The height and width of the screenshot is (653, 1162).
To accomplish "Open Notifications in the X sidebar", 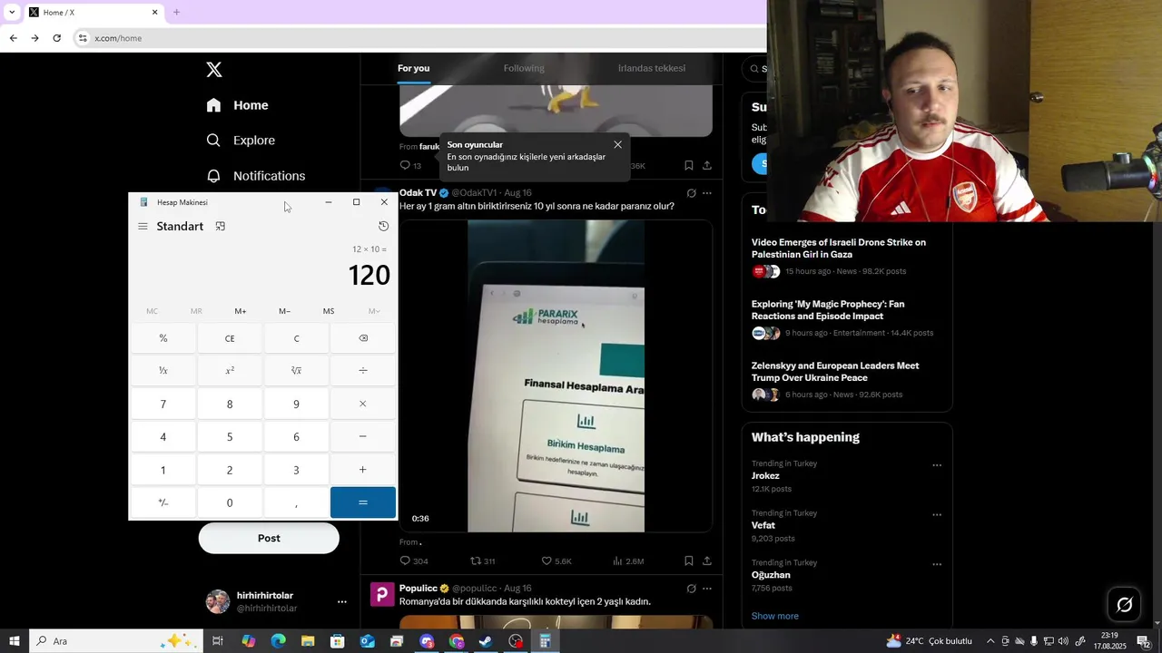I will (256, 176).
